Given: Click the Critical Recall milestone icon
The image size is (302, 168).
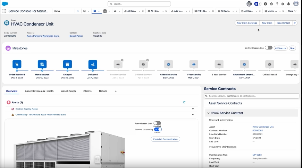Looking at the screenshot, I should 270,64.
